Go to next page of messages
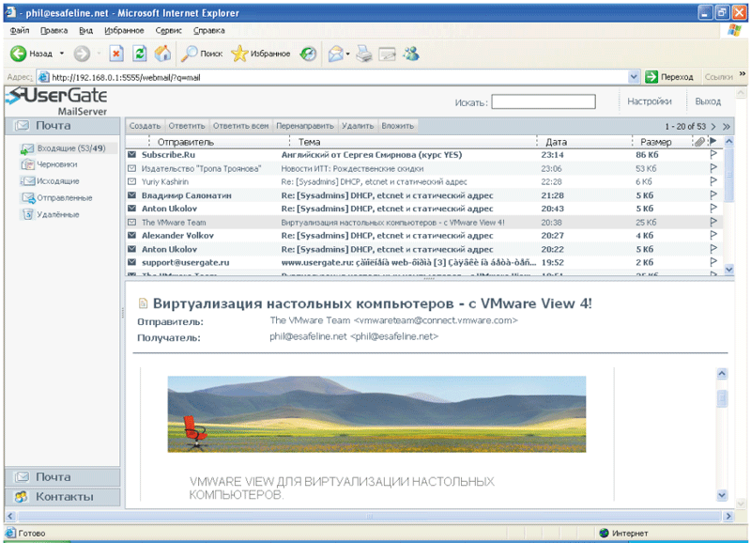This screenshot has width=751, height=543. (713, 127)
